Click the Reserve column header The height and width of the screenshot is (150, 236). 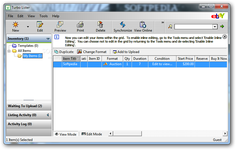click(202, 59)
